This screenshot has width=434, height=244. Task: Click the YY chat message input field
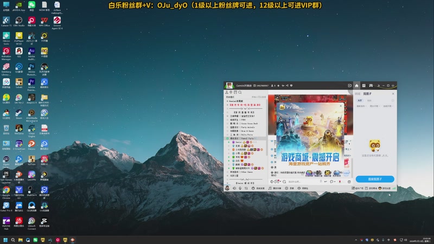pos(303,182)
